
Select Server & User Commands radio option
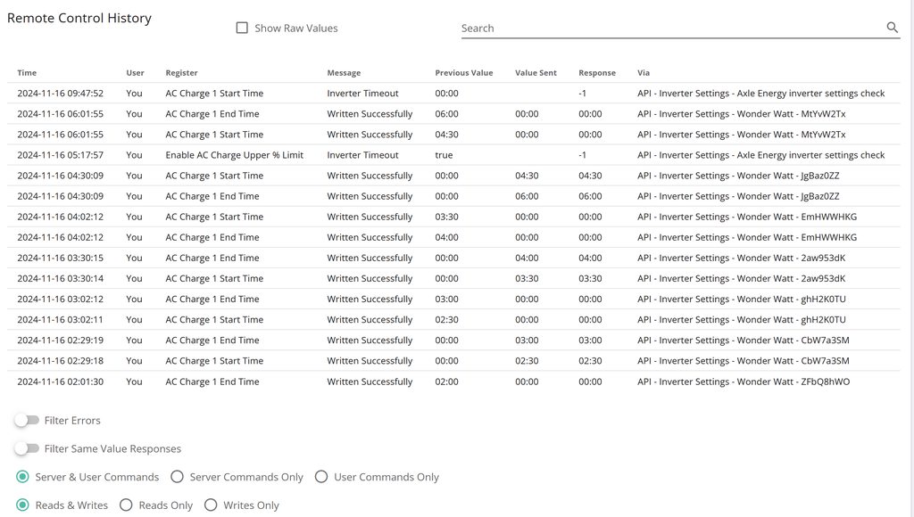23,477
